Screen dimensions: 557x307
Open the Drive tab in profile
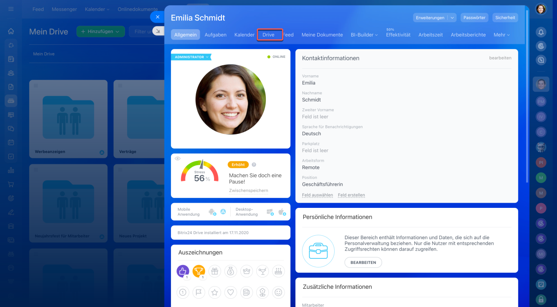[x=268, y=35]
